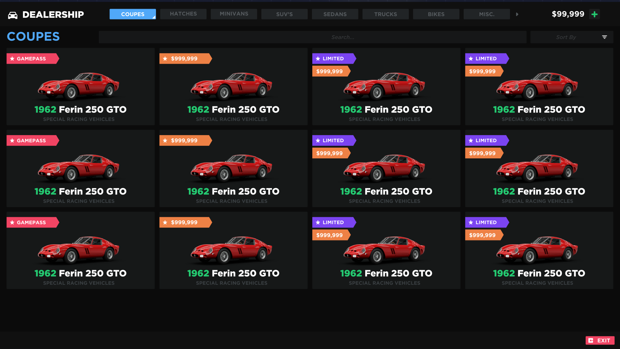The image size is (620, 349).
Task: Open the BIKES category tab
Action: 436,14
